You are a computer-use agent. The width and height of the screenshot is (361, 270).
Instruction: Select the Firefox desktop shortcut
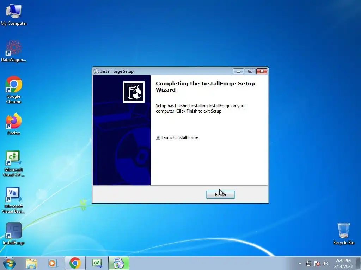14,124
